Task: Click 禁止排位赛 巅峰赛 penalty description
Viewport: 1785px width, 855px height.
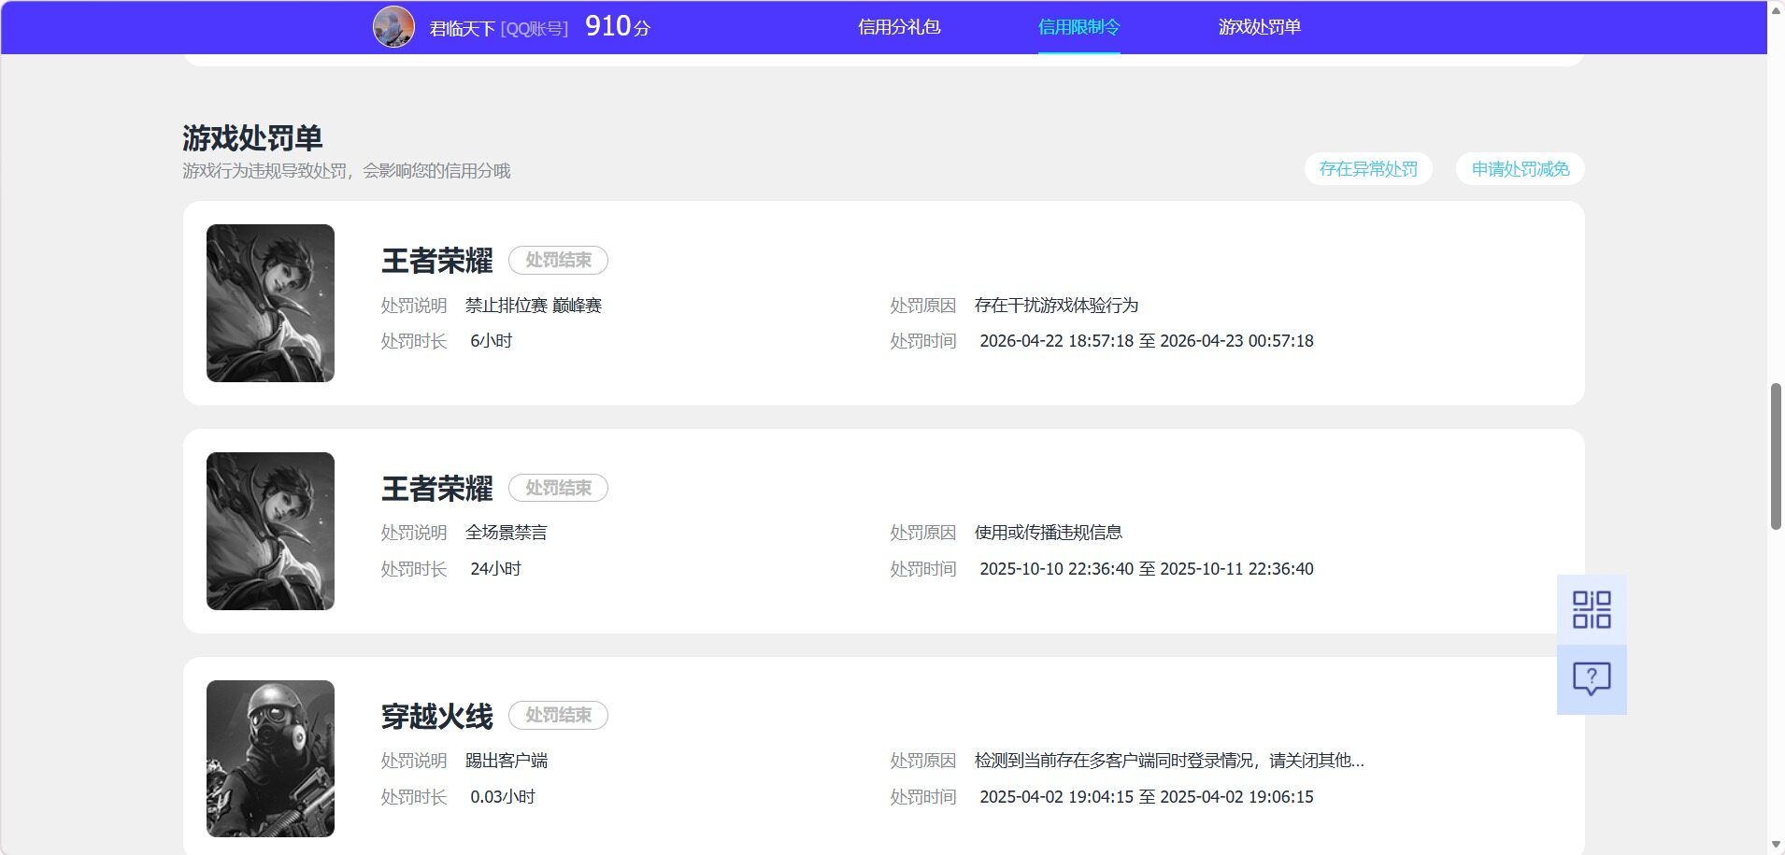Action: pos(534,306)
